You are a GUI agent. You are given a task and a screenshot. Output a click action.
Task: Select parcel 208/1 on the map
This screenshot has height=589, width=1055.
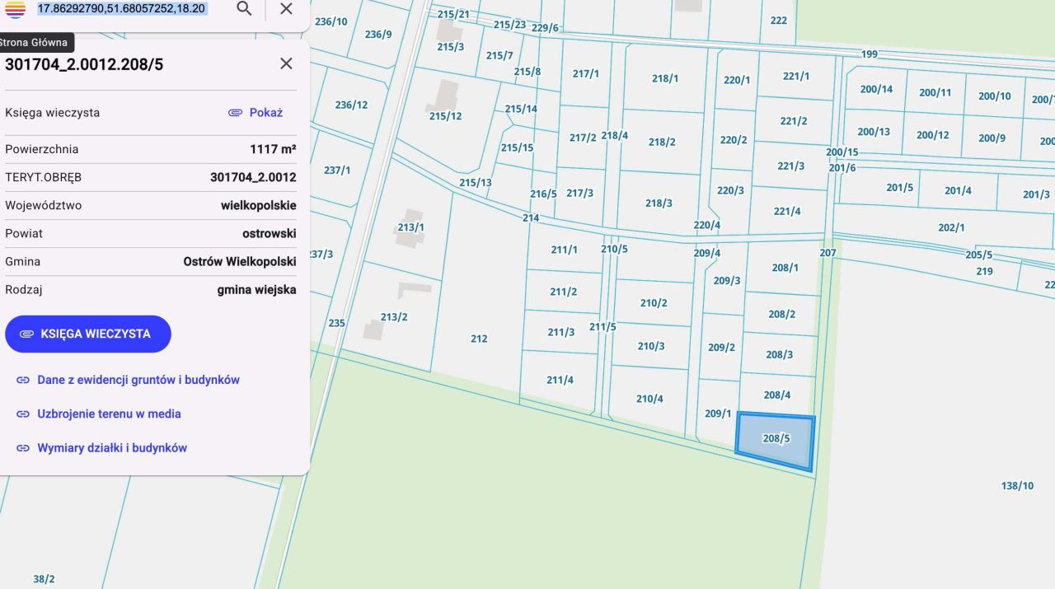[x=785, y=267]
